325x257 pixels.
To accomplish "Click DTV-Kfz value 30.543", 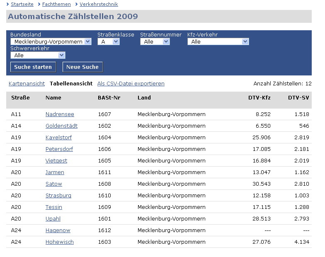I will [261, 184].
